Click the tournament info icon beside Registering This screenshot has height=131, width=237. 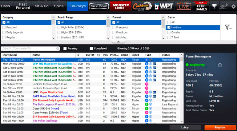pyautogui.click(x=220, y=65)
